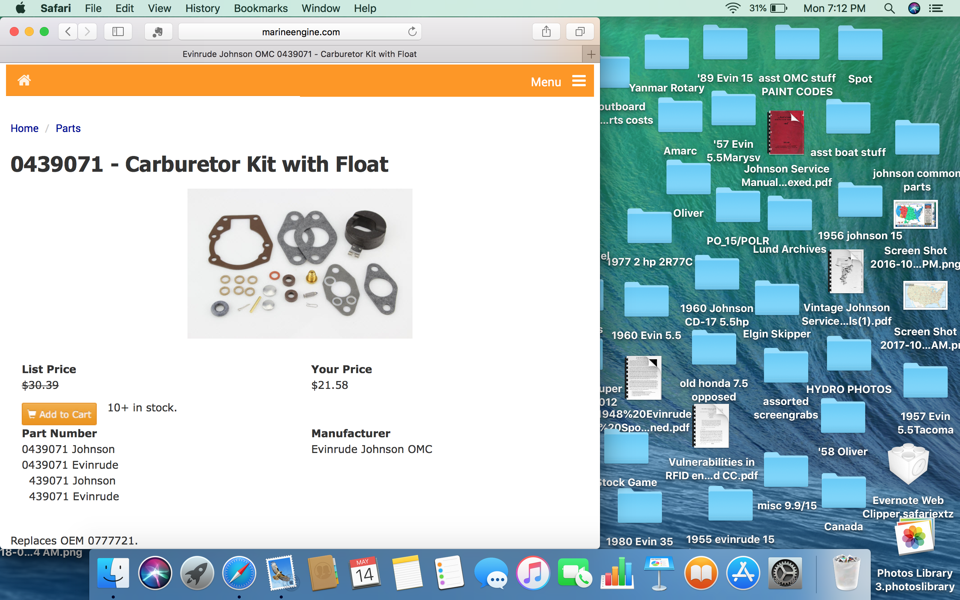Image resolution: width=960 pixels, height=600 pixels.
Task: Select the Yanmar Rotary desktop folder
Action: coord(666,52)
